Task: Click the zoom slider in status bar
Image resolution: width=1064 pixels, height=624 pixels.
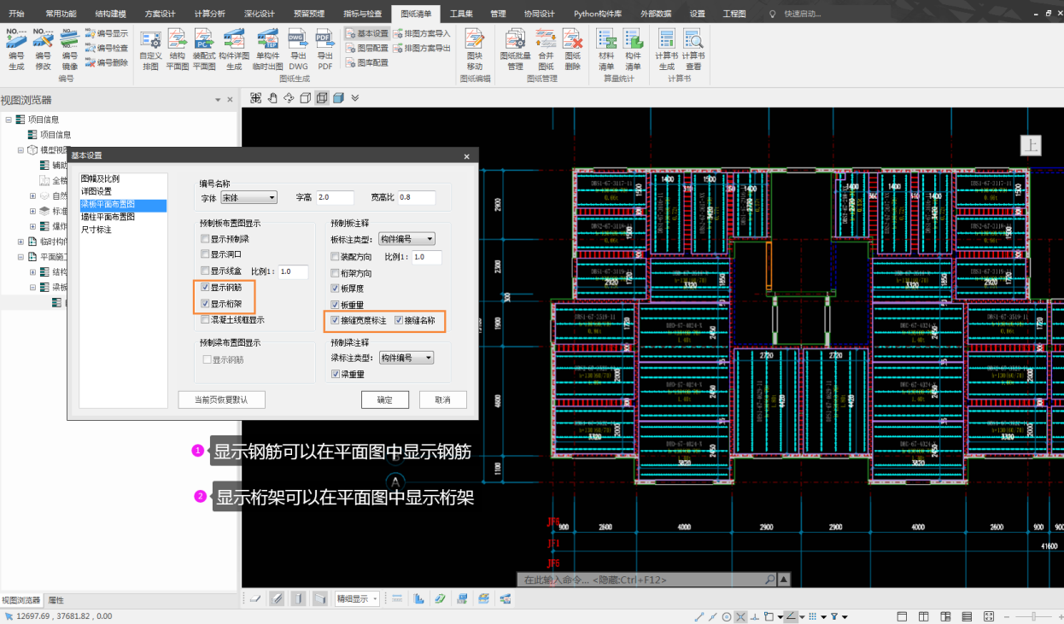Action: coord(1034,616)
